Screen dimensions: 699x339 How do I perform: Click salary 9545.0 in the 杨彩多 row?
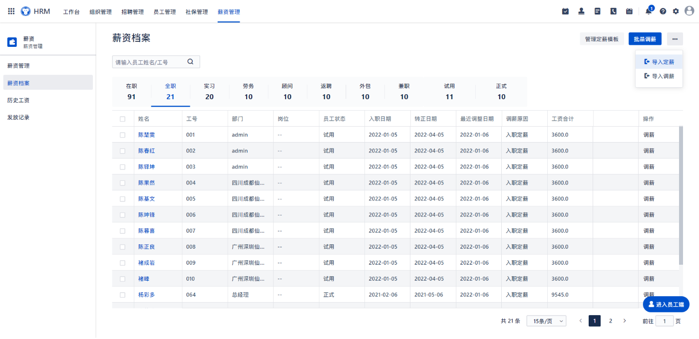click(560, 295)
